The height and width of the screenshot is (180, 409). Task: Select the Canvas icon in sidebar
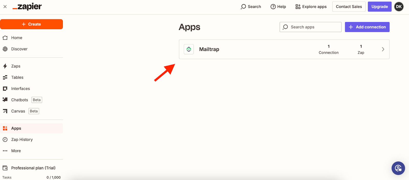(x=5, y=111)
